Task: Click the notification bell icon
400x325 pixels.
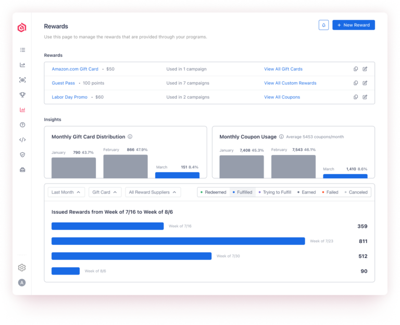Action: click(323, 25)
